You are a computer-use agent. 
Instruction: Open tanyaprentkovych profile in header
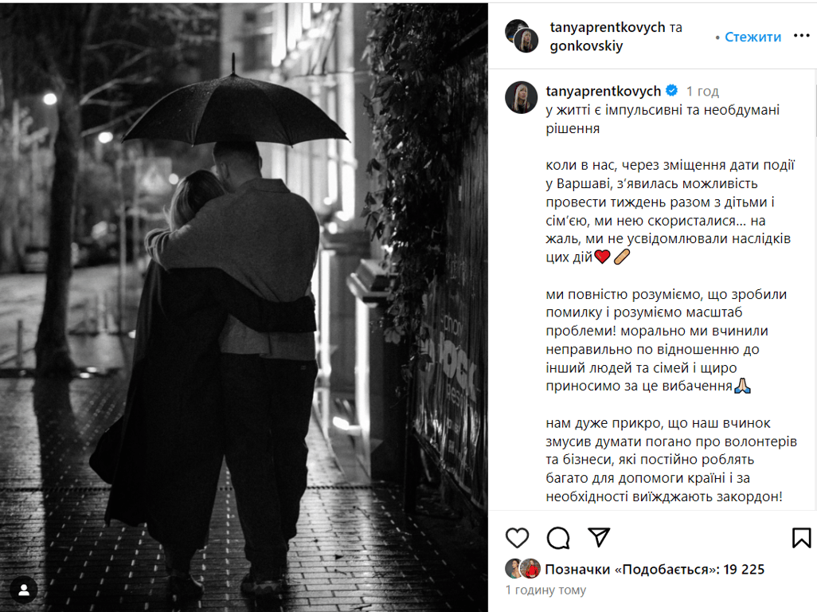coord(607,27)
